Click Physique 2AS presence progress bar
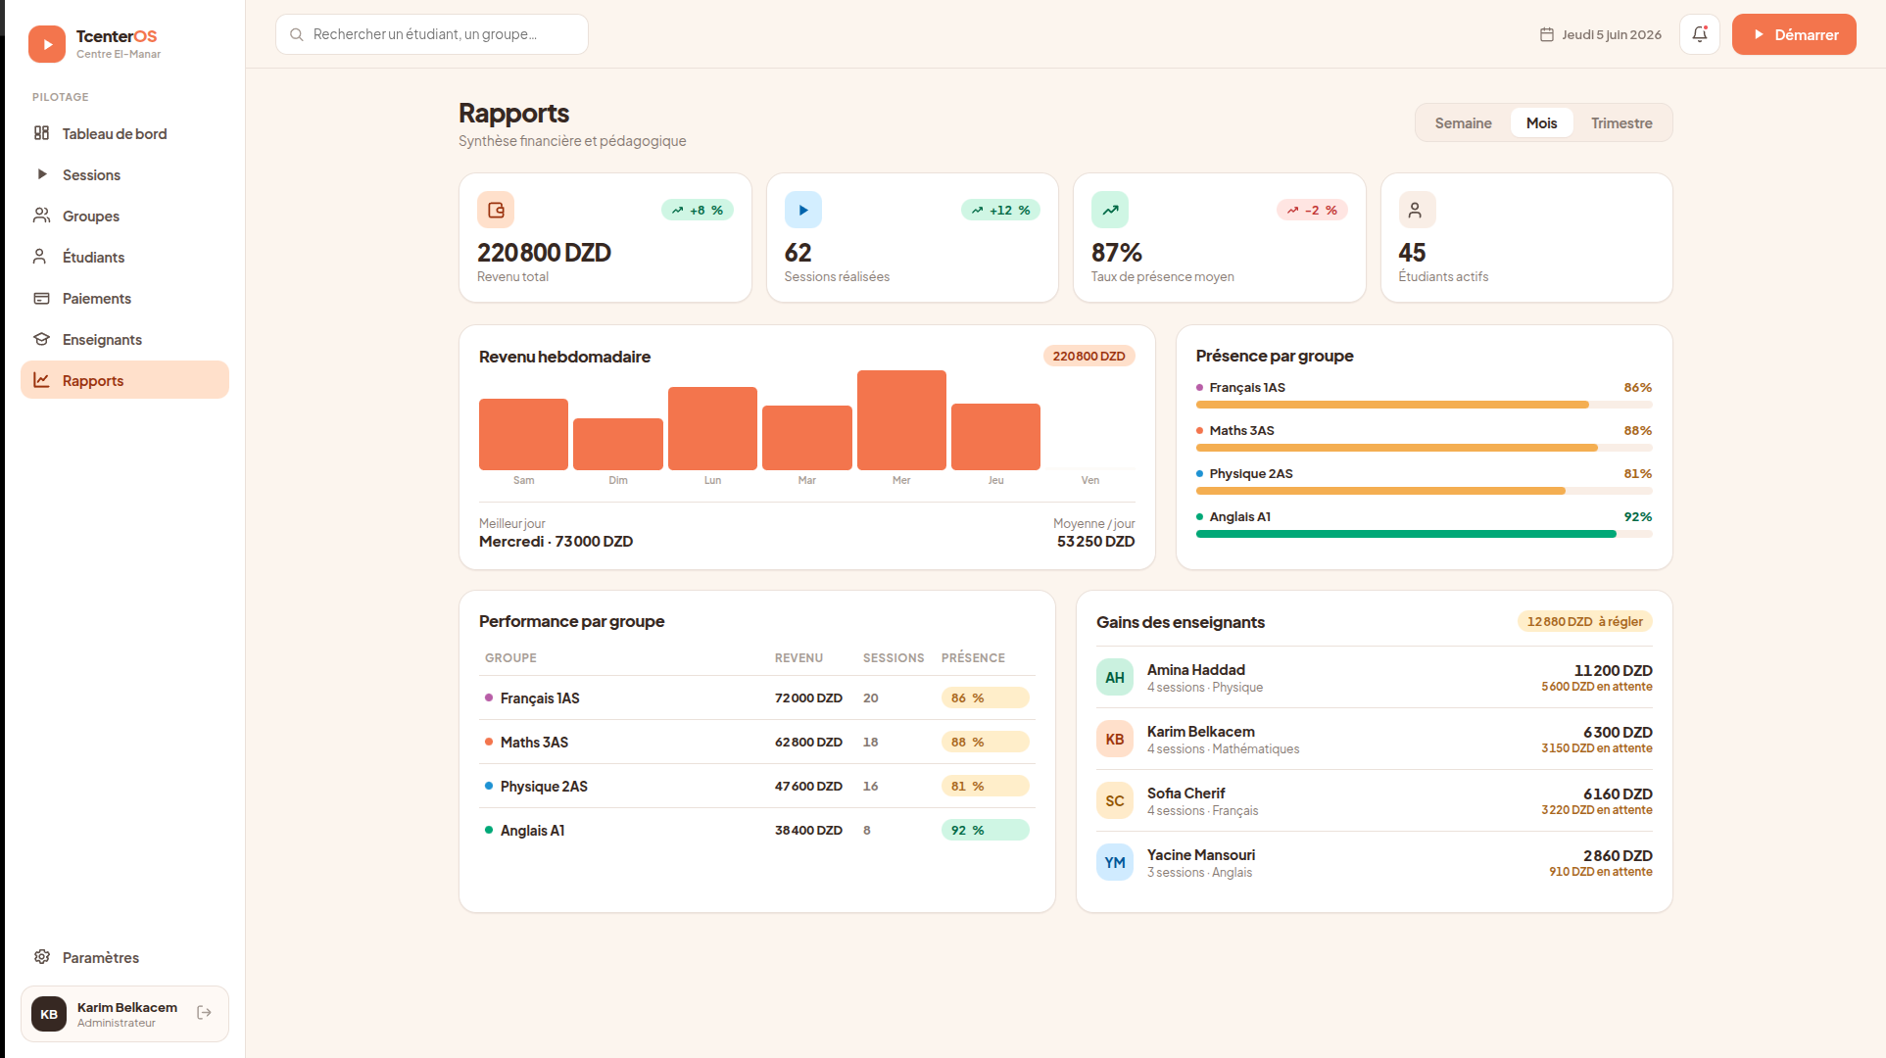1886x1058 pixels. 1424,491
